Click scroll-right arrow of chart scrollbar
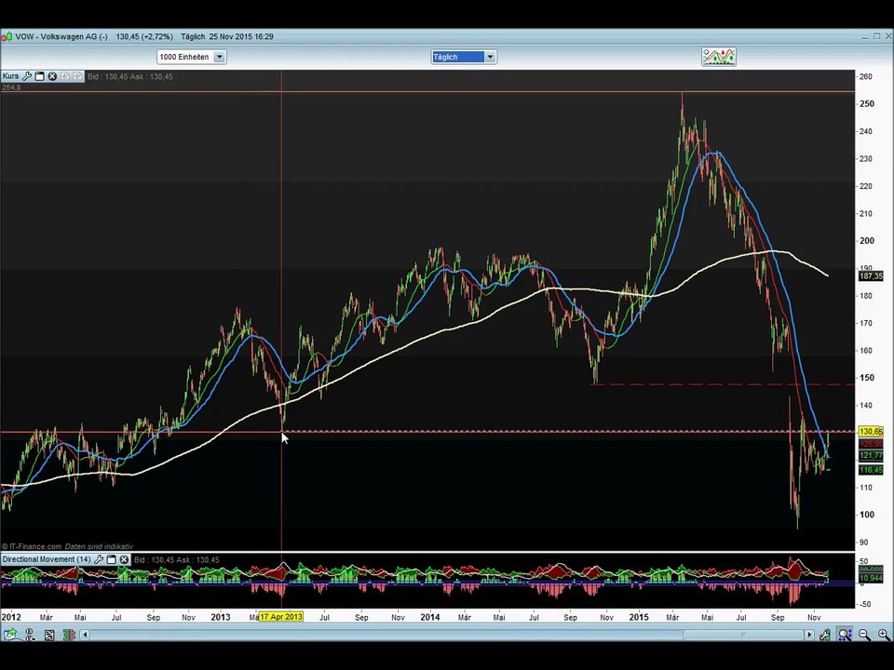The image size is (894, 670). click(x=809, y=634)
